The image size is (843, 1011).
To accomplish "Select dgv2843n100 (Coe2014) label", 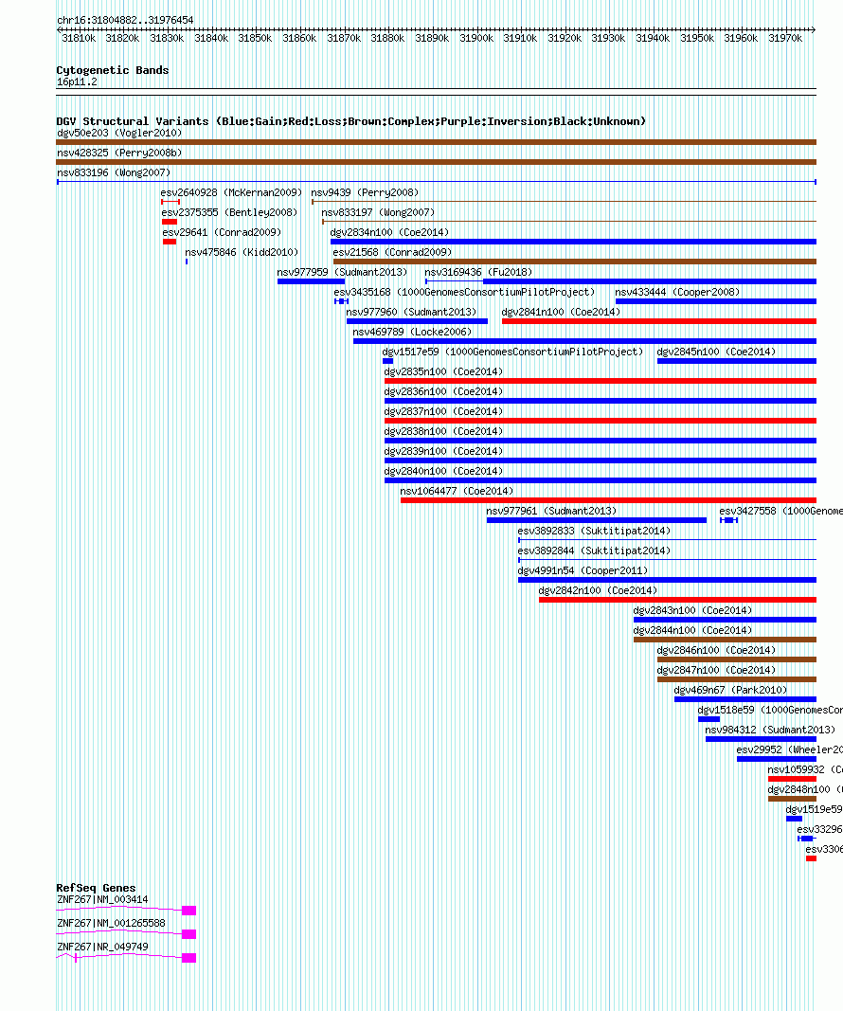I will coord(692,610).
